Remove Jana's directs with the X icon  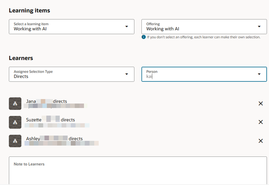[x=261, y=104]
